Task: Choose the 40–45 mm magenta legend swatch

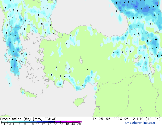Action: click(69, 122)
